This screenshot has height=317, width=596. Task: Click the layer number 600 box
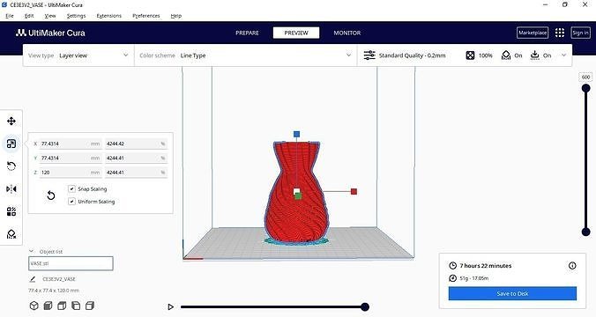(x=585, y=77)
